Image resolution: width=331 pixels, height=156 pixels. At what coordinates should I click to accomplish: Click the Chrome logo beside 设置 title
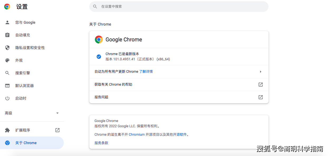tap(7, 7)
